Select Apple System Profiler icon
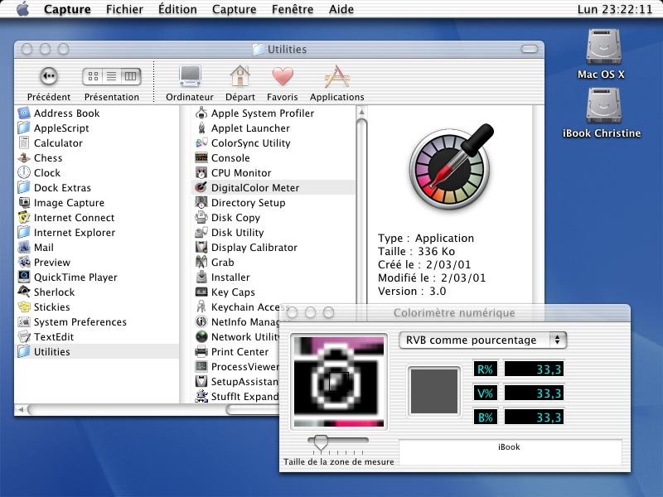 pos(201,113)
